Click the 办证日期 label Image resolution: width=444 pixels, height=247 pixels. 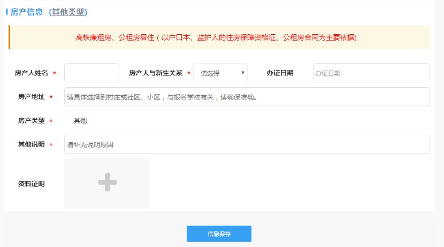click(280, 73)
